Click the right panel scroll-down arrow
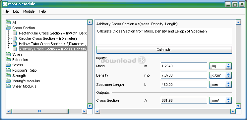 tap(238, 106)
